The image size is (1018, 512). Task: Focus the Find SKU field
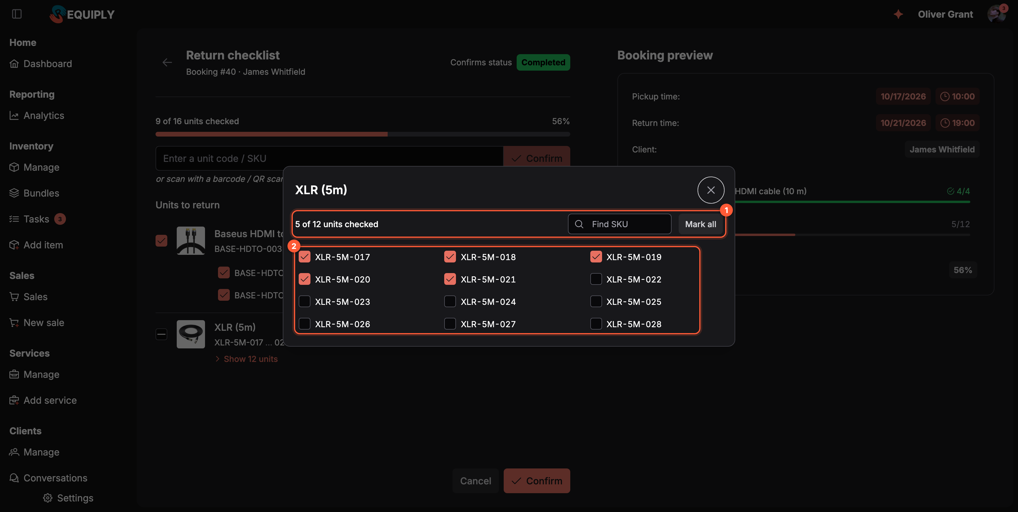click(620, 224)
